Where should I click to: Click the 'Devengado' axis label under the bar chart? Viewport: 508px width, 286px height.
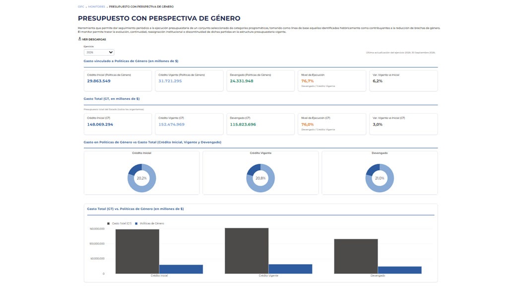click(378, 276)
